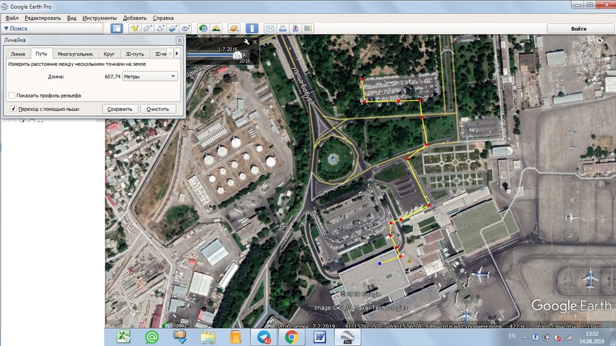Screen dimensions: 616x346
Task: Click the Email envelope toolbar icon
Action: point(269,28)
